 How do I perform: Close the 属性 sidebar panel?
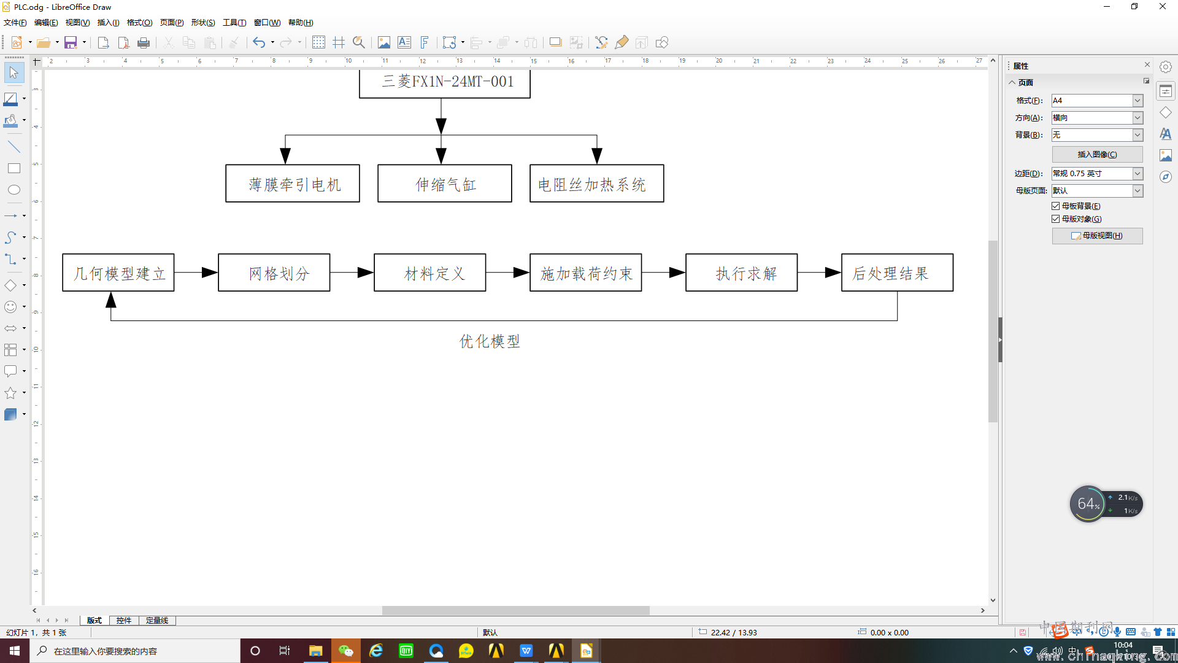pos(1147,64)
